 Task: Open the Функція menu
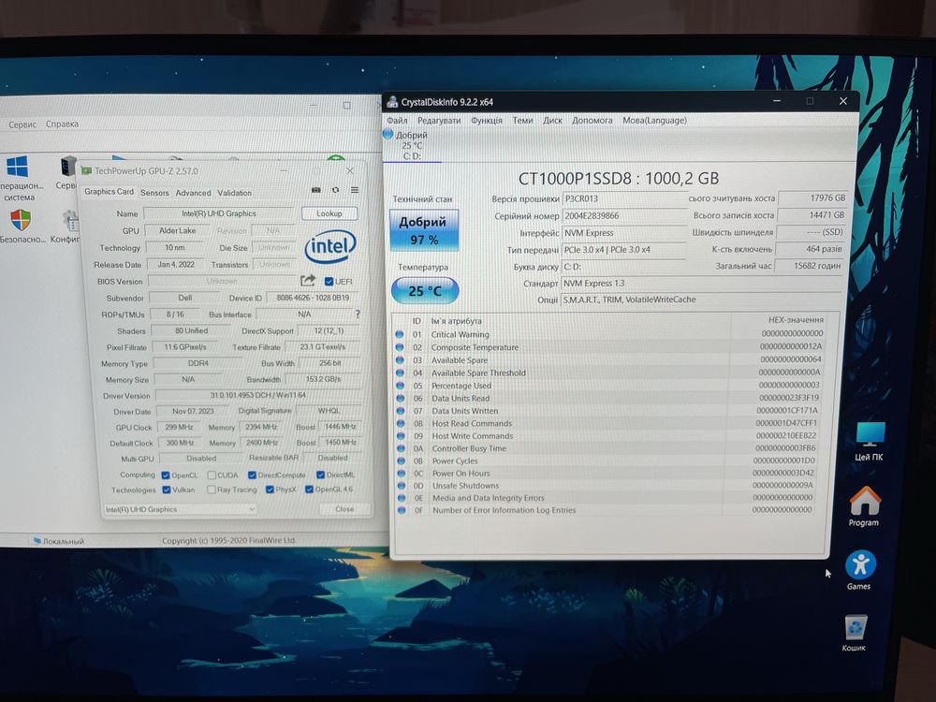coord(487,120)
